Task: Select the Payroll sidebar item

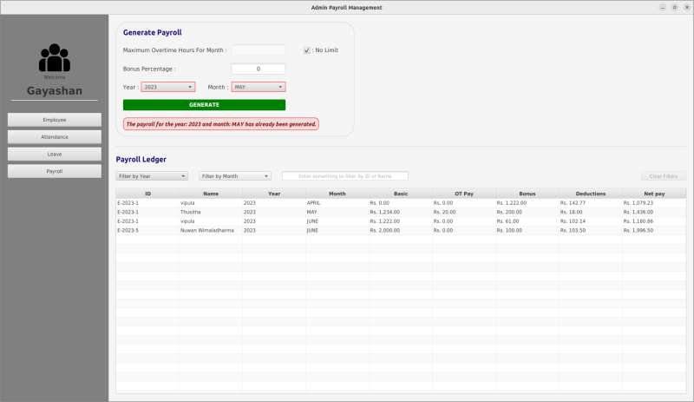Action: pos(55,171)
